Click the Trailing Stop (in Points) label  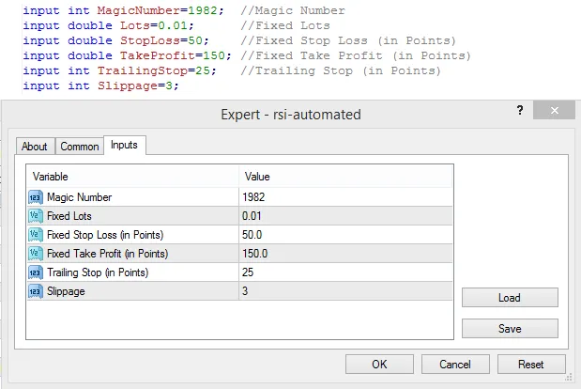(98, 272)
